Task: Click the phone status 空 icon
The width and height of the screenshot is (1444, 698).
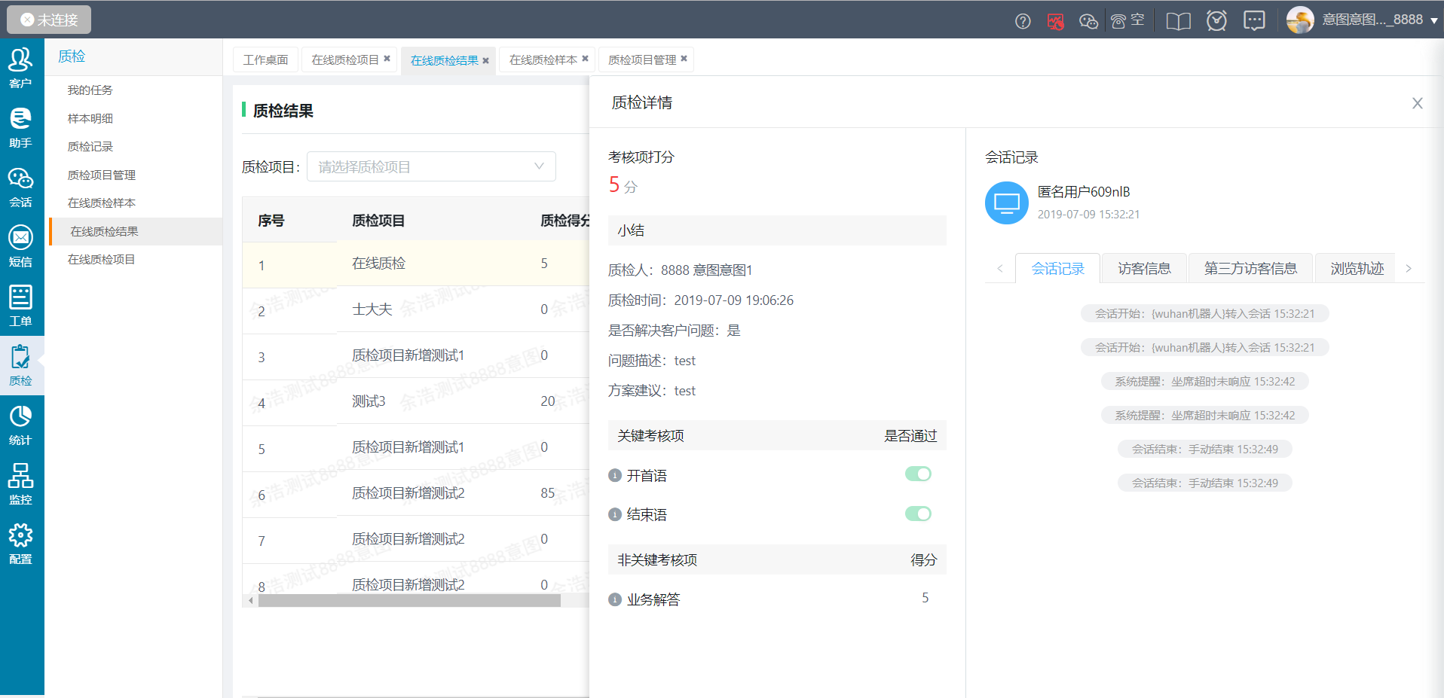Action: click(1127, 20)
